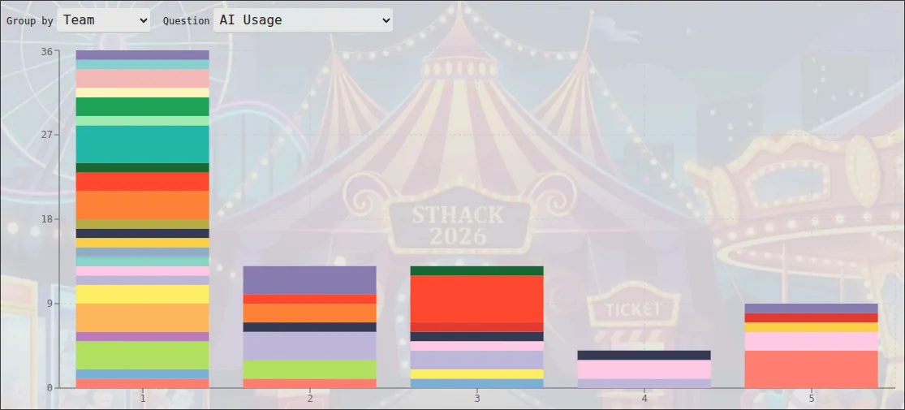Select the pink segment in bar 5
Screen dimensions: 905x410
click(x=812, y=341)
